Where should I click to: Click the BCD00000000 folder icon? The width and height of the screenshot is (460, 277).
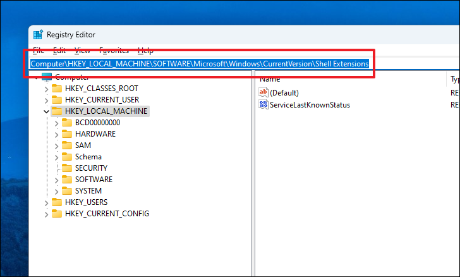click(x=67, y=123)
